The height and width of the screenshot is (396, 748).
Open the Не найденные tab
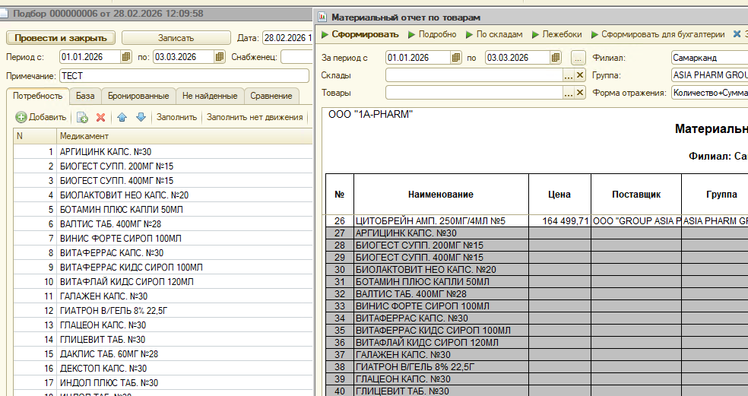[210, 96]
